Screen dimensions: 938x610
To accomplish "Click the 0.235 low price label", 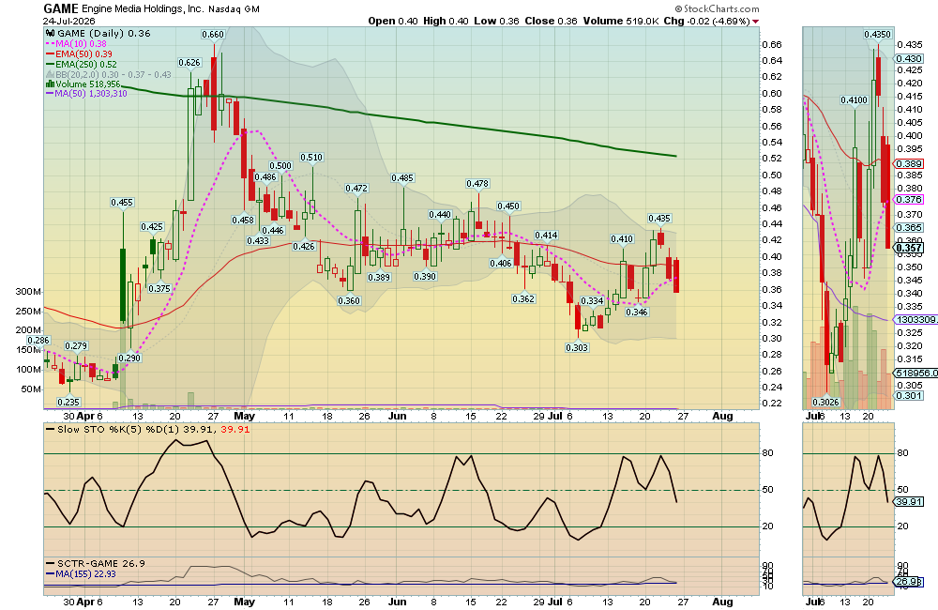I will (x=68, y=402).
